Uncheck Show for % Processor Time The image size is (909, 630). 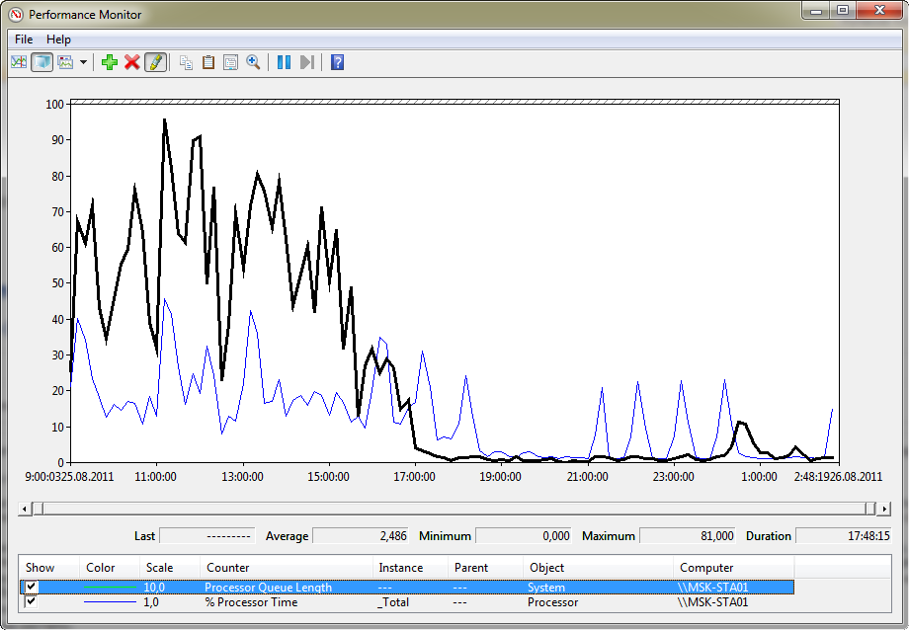point(33,601)
